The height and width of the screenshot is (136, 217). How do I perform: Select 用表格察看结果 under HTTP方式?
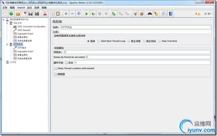(x=24, y=59)
